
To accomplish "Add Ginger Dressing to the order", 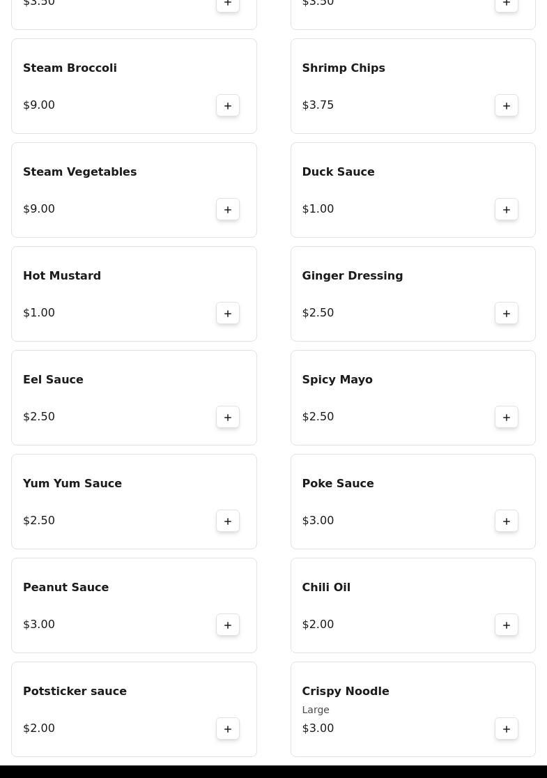I will point(507,313).
